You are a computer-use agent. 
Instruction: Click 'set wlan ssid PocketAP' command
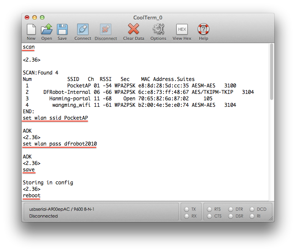(55, 118)
